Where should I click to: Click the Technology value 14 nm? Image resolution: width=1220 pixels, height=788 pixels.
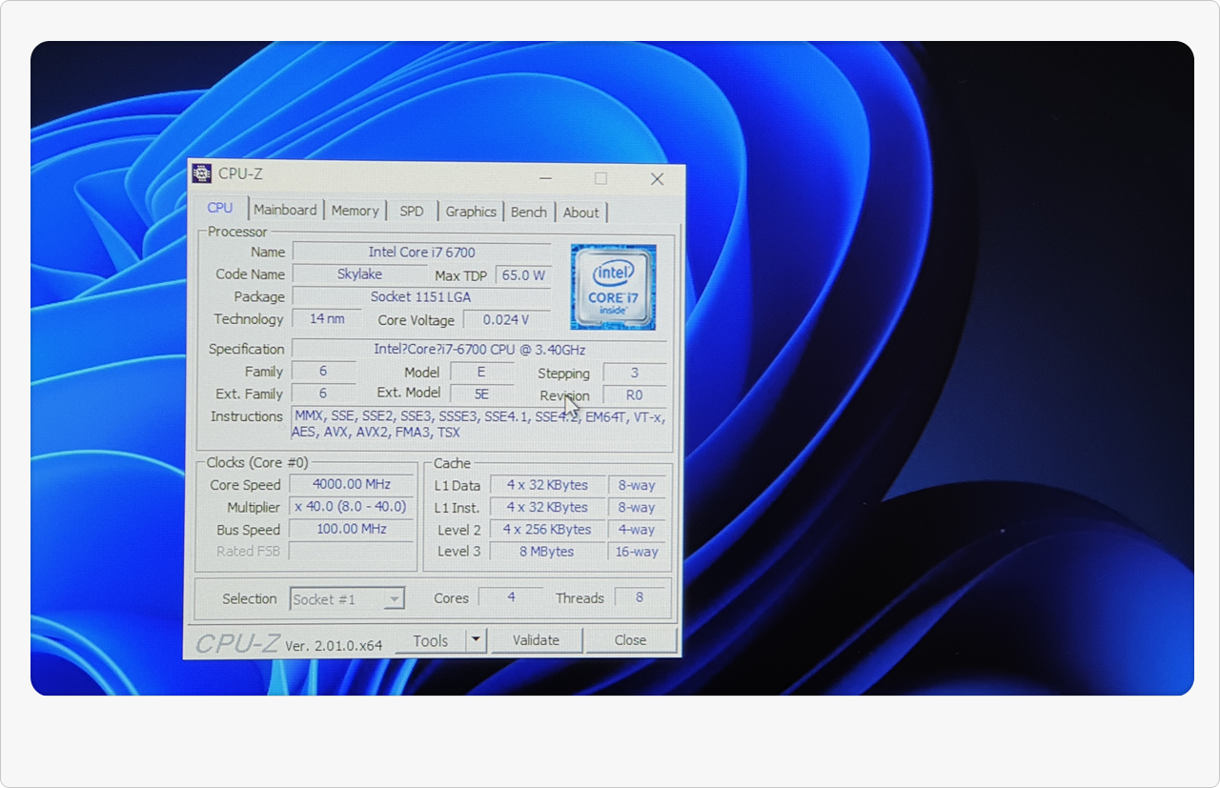click(327, 319)
